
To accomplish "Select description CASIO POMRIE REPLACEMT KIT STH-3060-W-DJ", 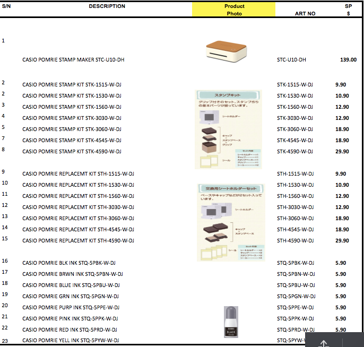I will pos(78,218).
